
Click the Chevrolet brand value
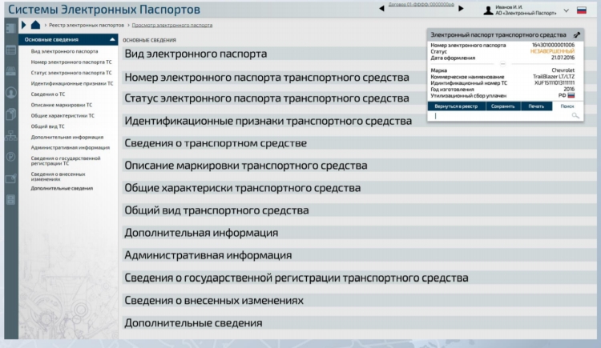coord(563,70)
